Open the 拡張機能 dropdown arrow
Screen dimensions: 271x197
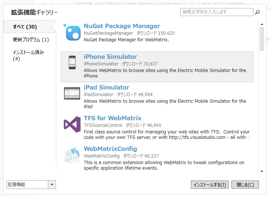pos(52,185)
